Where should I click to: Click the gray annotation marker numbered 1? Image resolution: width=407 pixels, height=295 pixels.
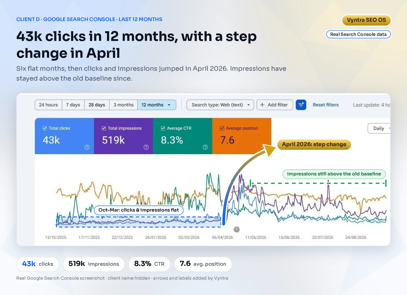pos(237,229)
